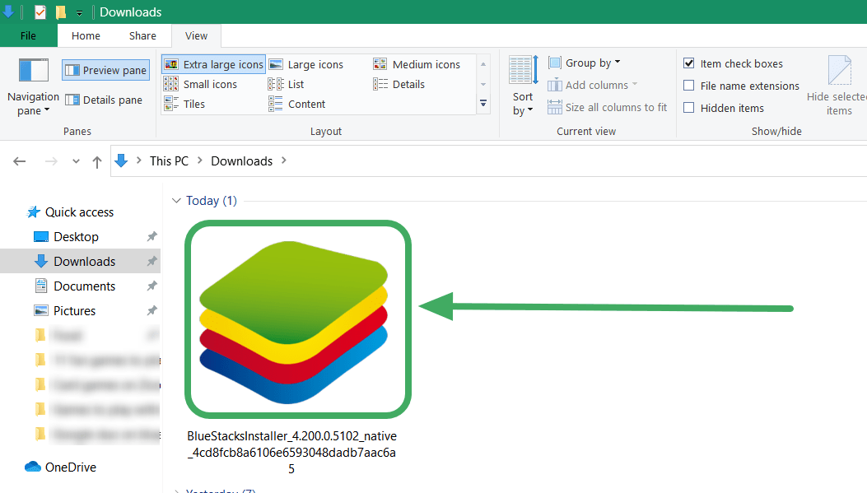
Task: Switch to the Share ribbon tab
Action: click(142, 36)
